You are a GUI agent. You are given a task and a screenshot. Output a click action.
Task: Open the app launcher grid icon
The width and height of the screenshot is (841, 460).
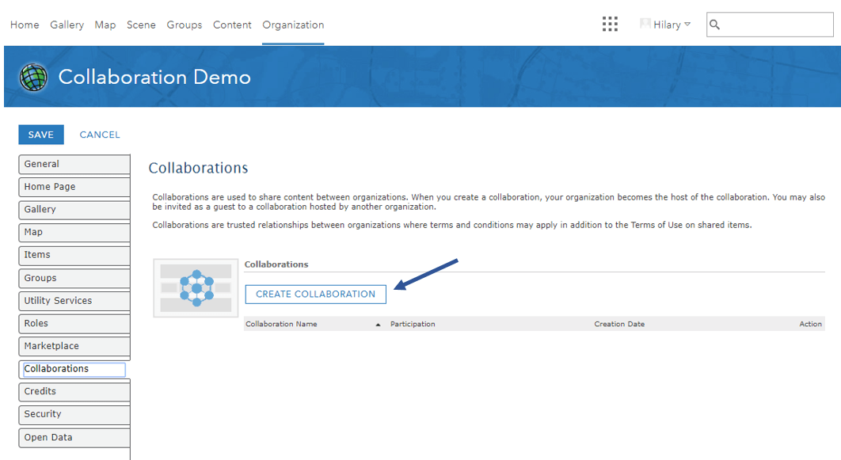click(x=610, y=24)
